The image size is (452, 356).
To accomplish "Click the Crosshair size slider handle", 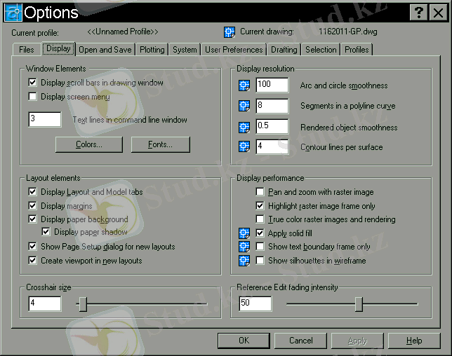I will [x=83, y=304].
